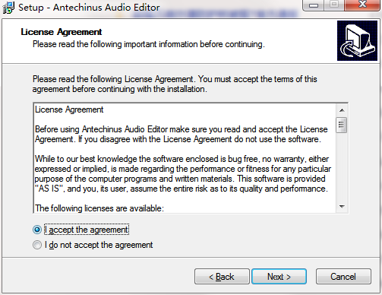The image size is (382, 295).
Task: Click the license text scroll up arrow
Action: [x=342, y=110]
